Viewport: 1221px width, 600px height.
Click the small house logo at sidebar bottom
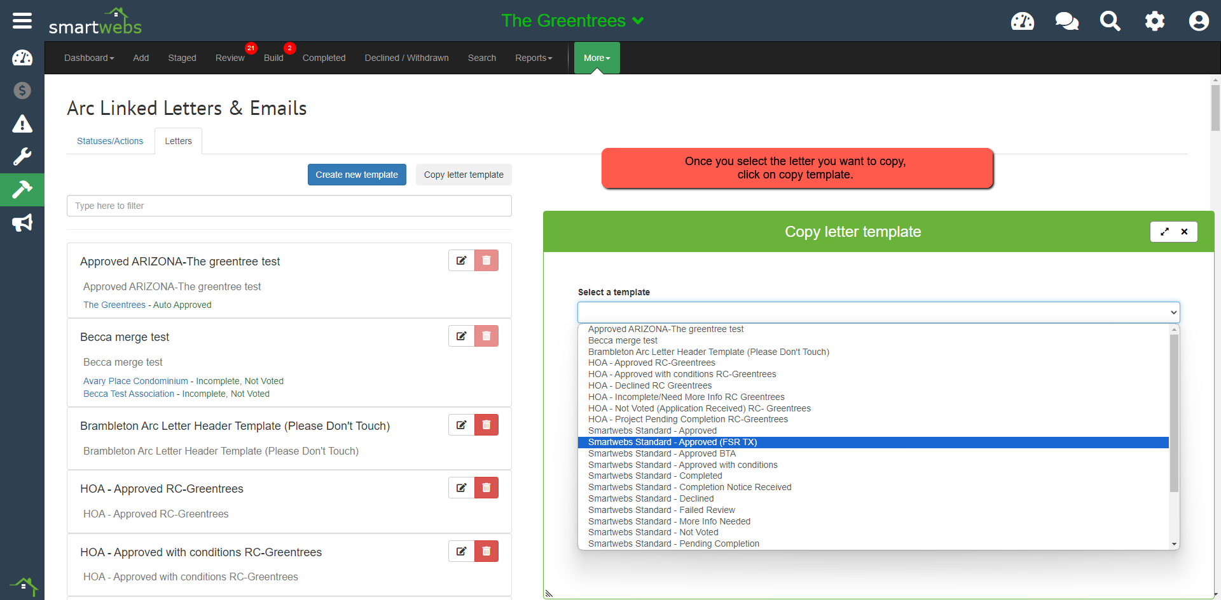tap(24, 585)
